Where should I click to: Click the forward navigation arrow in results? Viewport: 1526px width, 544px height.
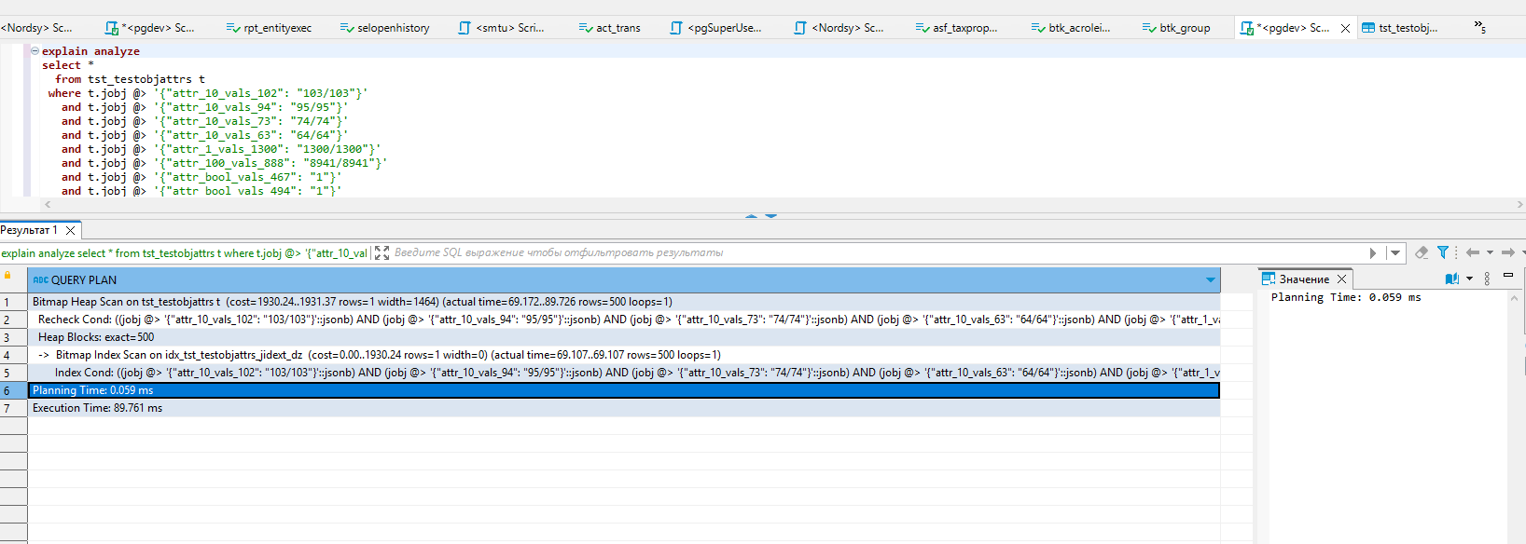click(x=1507, y=252)
